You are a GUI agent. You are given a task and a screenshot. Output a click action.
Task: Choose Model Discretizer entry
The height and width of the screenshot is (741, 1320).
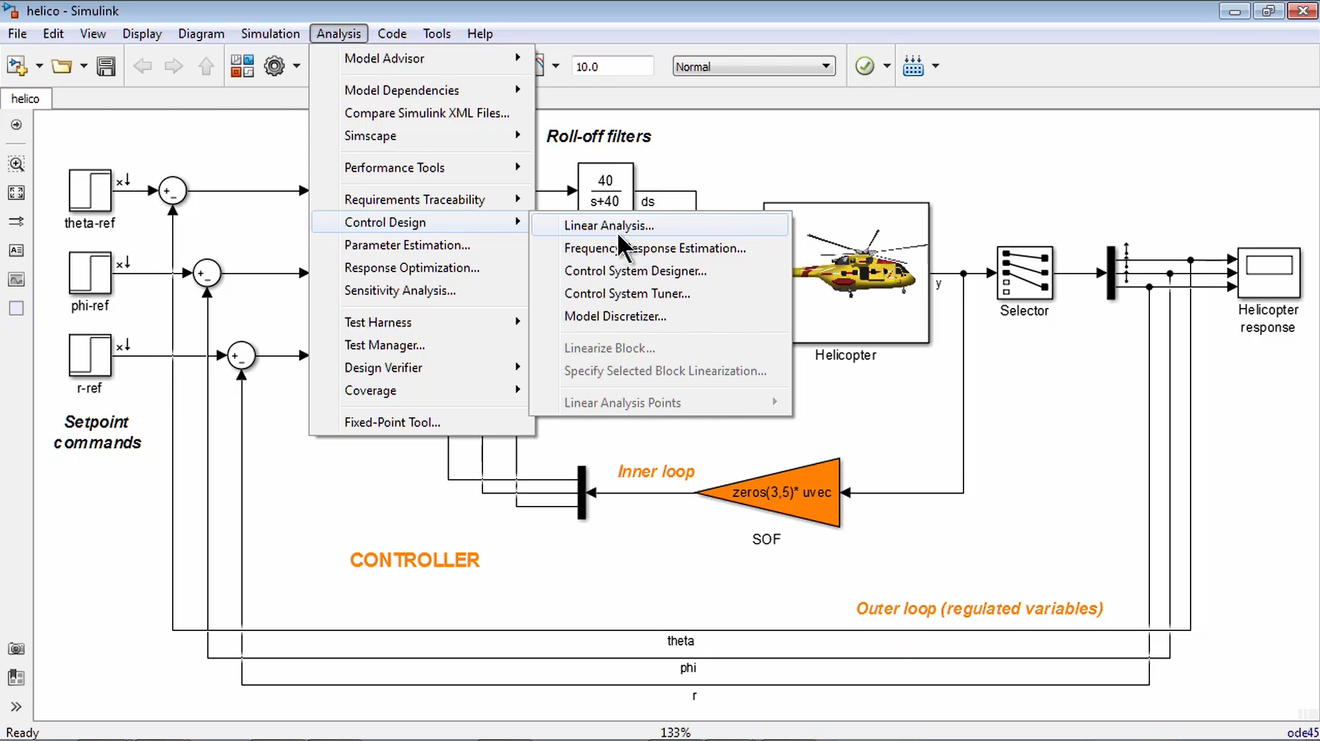click(x=660, y=316)
